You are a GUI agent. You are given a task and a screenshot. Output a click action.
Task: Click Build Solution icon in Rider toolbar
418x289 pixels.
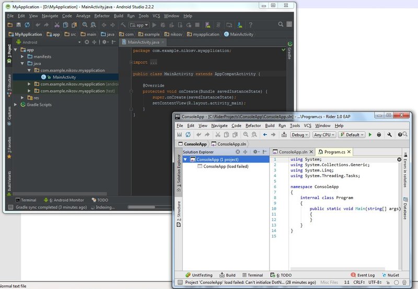pyautogui.click(x=284, y=134)
